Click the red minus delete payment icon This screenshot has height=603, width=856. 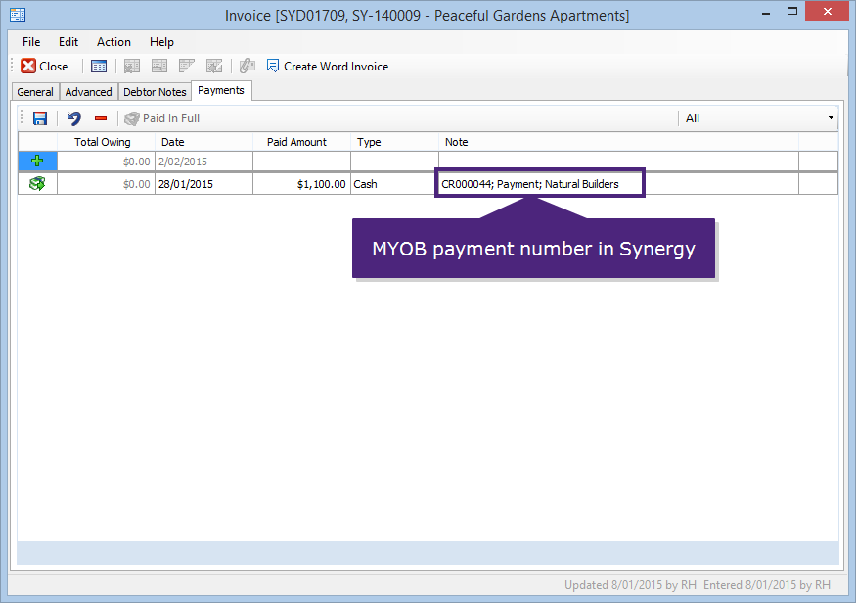(98, 117)
